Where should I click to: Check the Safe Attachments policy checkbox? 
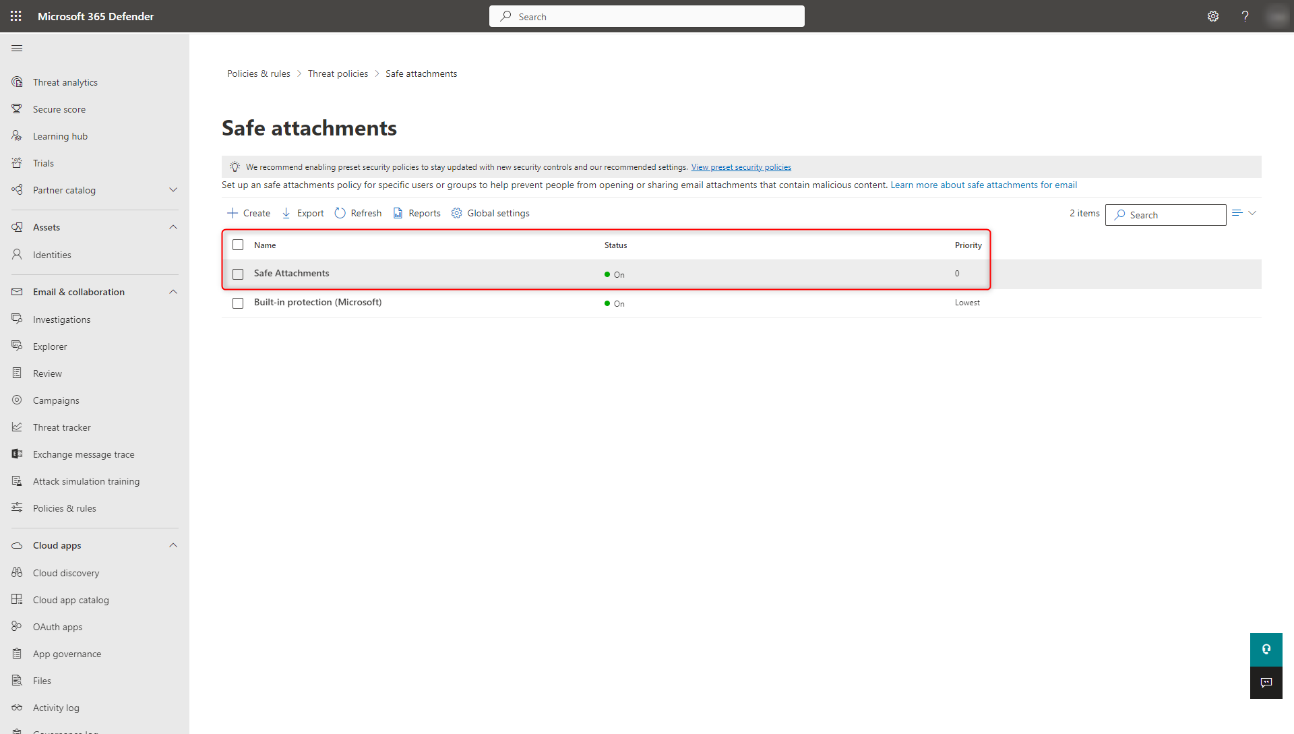click(x=238, y=274)
